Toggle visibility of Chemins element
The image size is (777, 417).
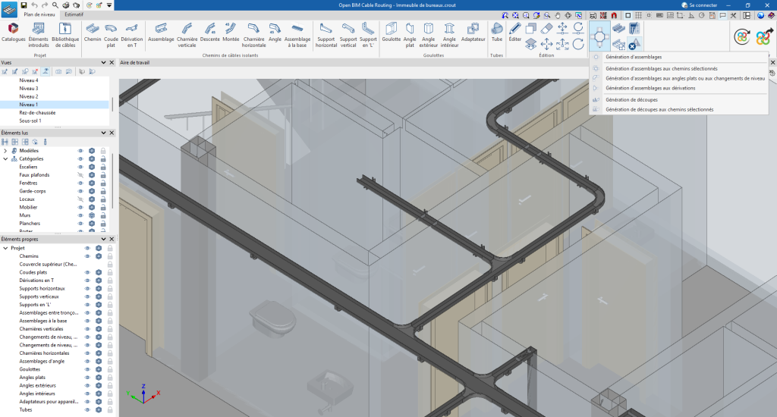pyautogui.click(x=87, y=256)
